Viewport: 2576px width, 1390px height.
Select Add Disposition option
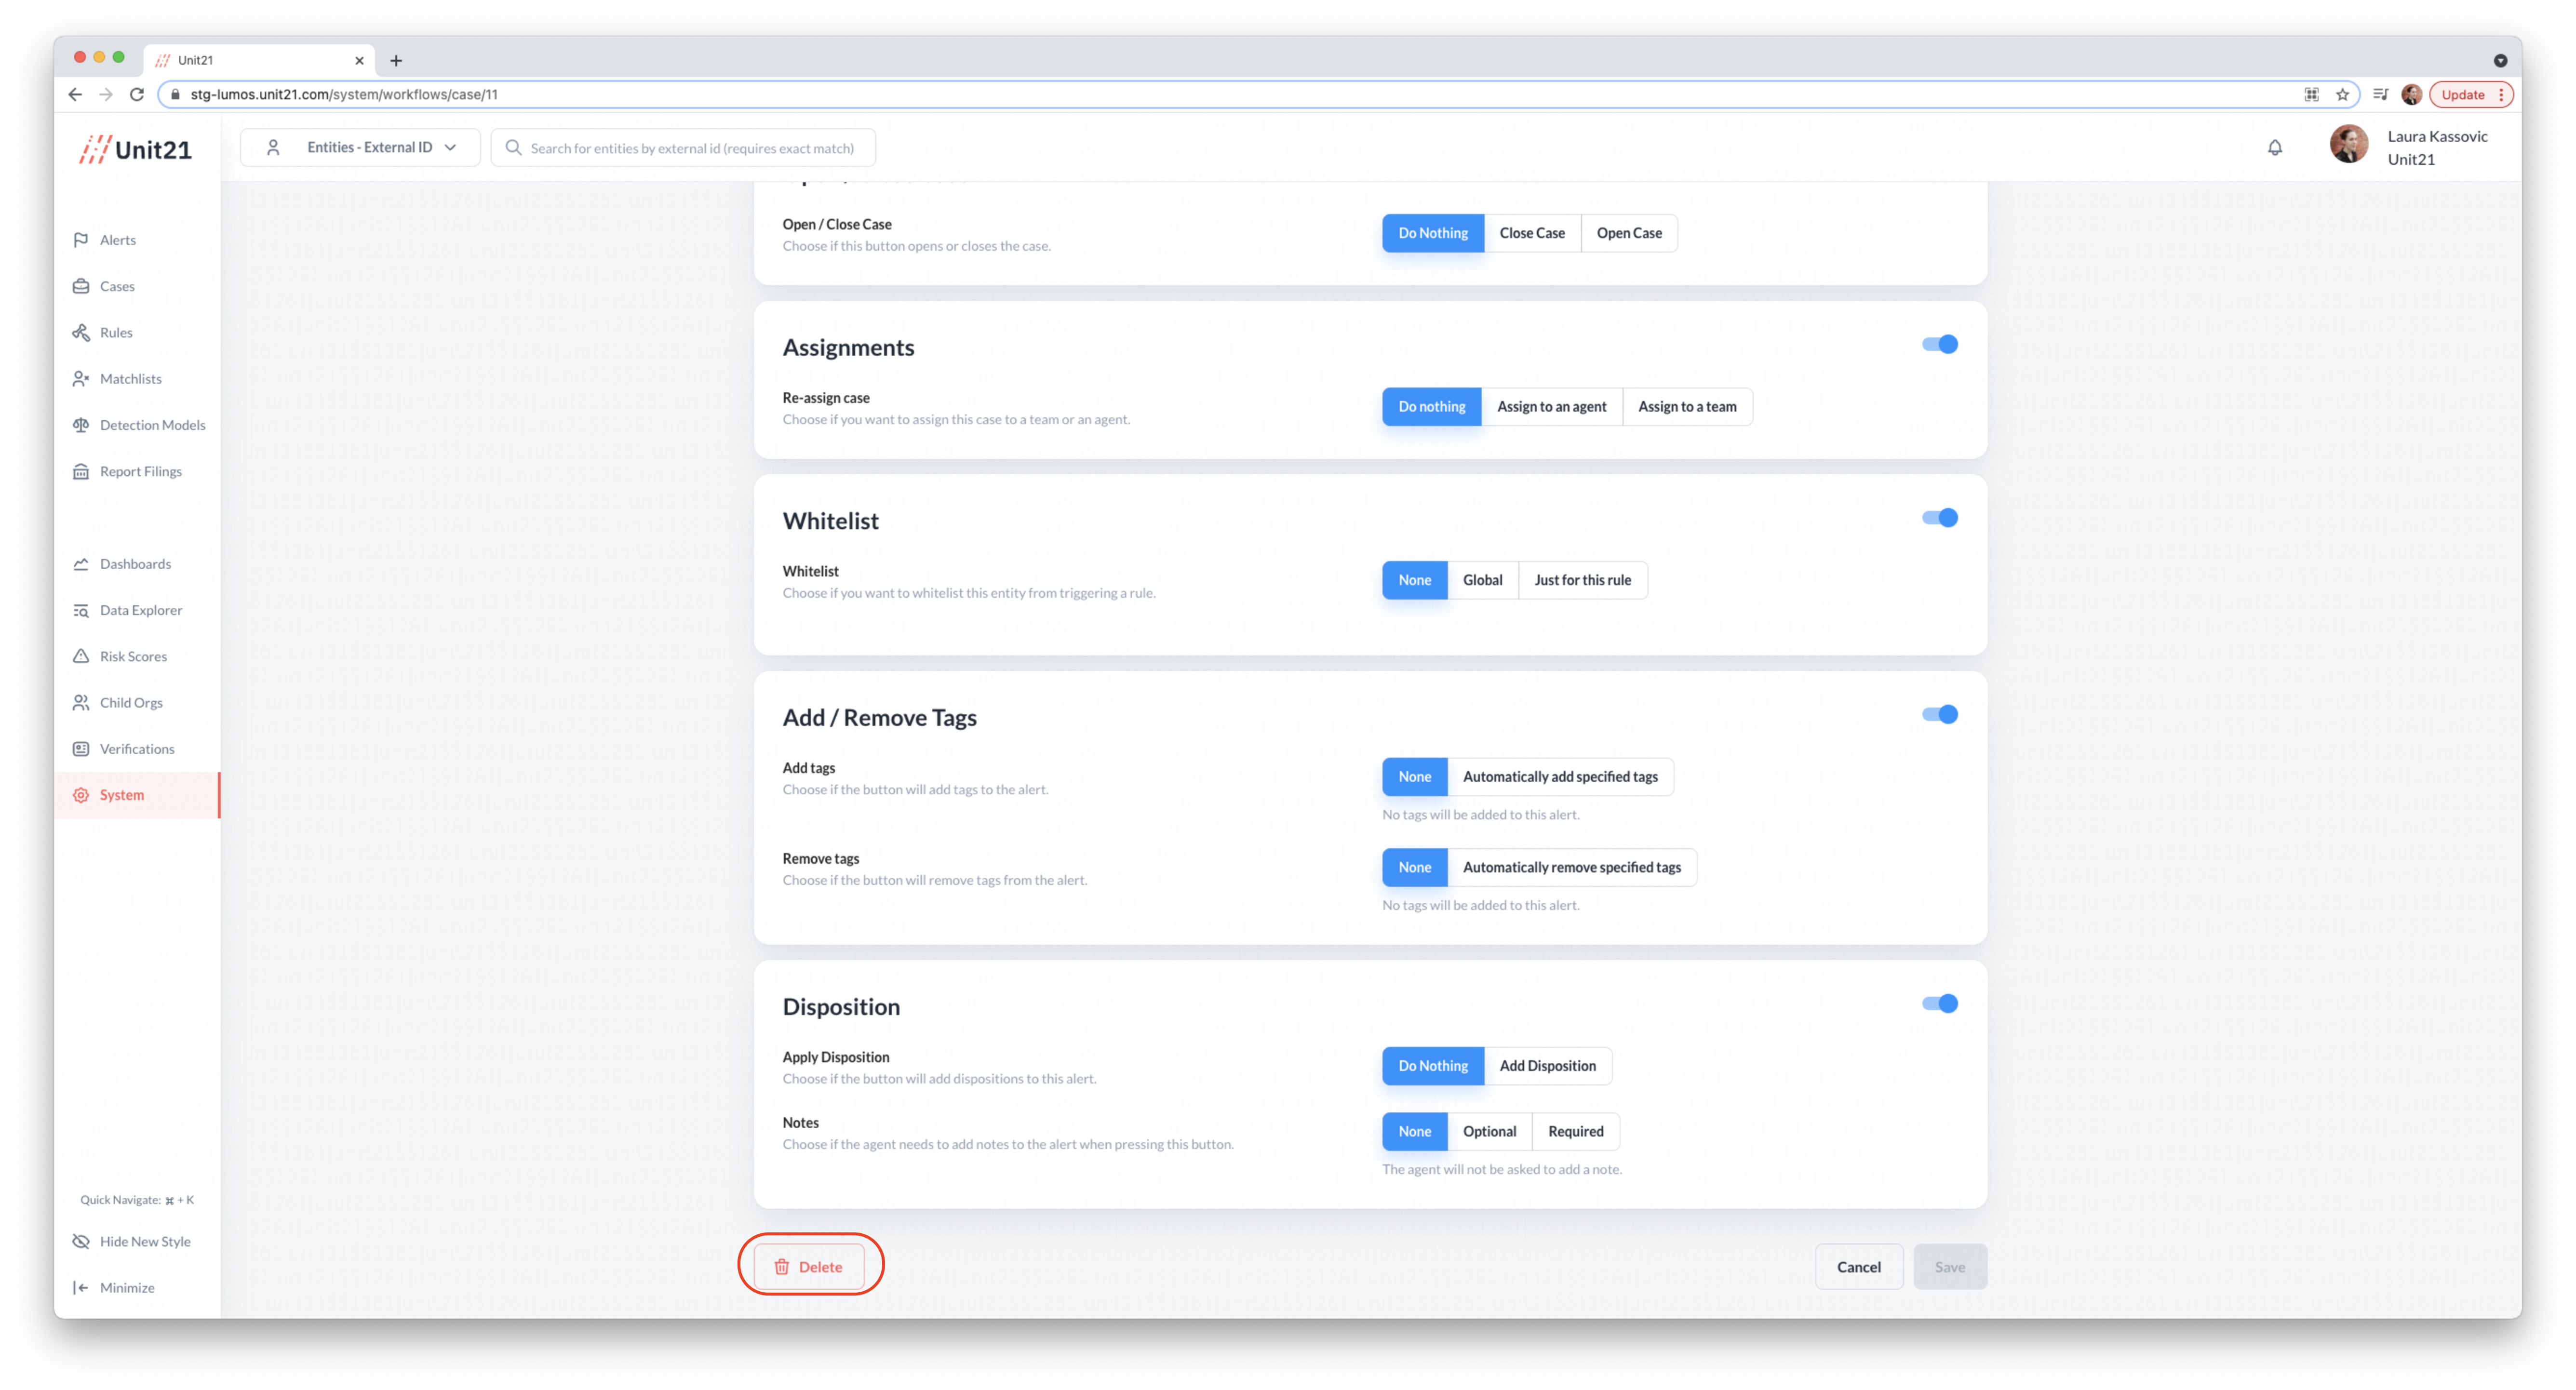coord(1547,1066)
